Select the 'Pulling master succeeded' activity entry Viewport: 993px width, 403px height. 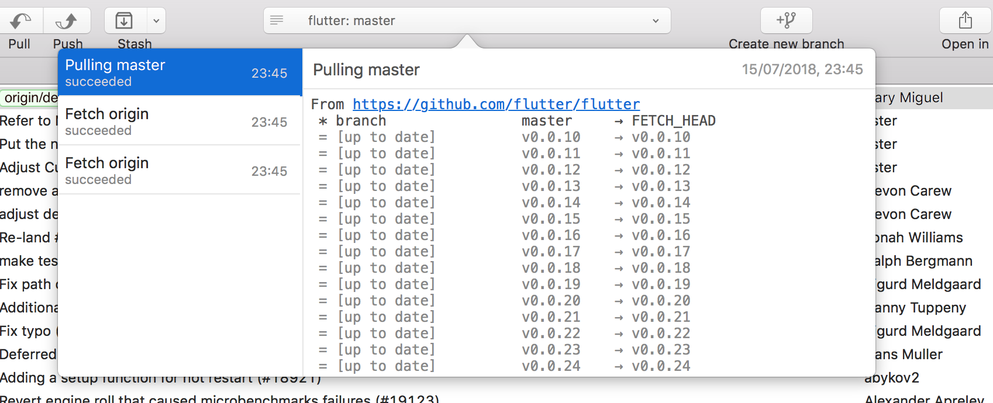180,72
